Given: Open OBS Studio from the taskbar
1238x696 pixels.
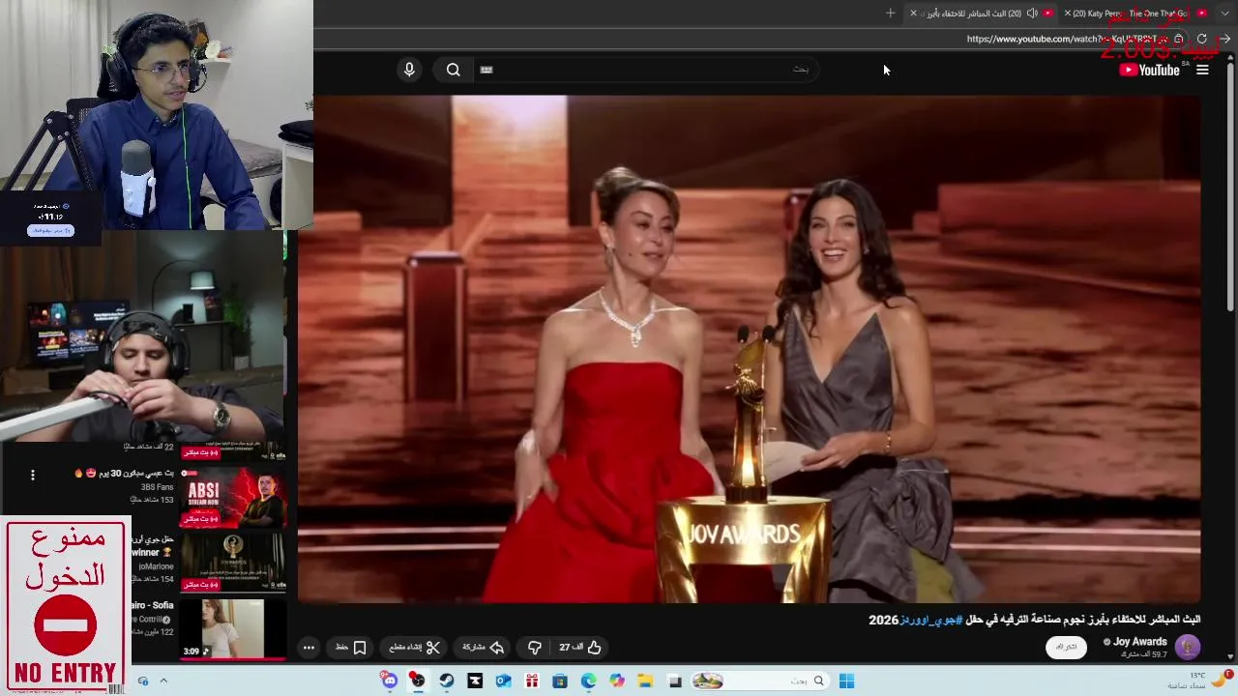Looking at the screenshot, I should pyautogui.click(x=418, y=681).
